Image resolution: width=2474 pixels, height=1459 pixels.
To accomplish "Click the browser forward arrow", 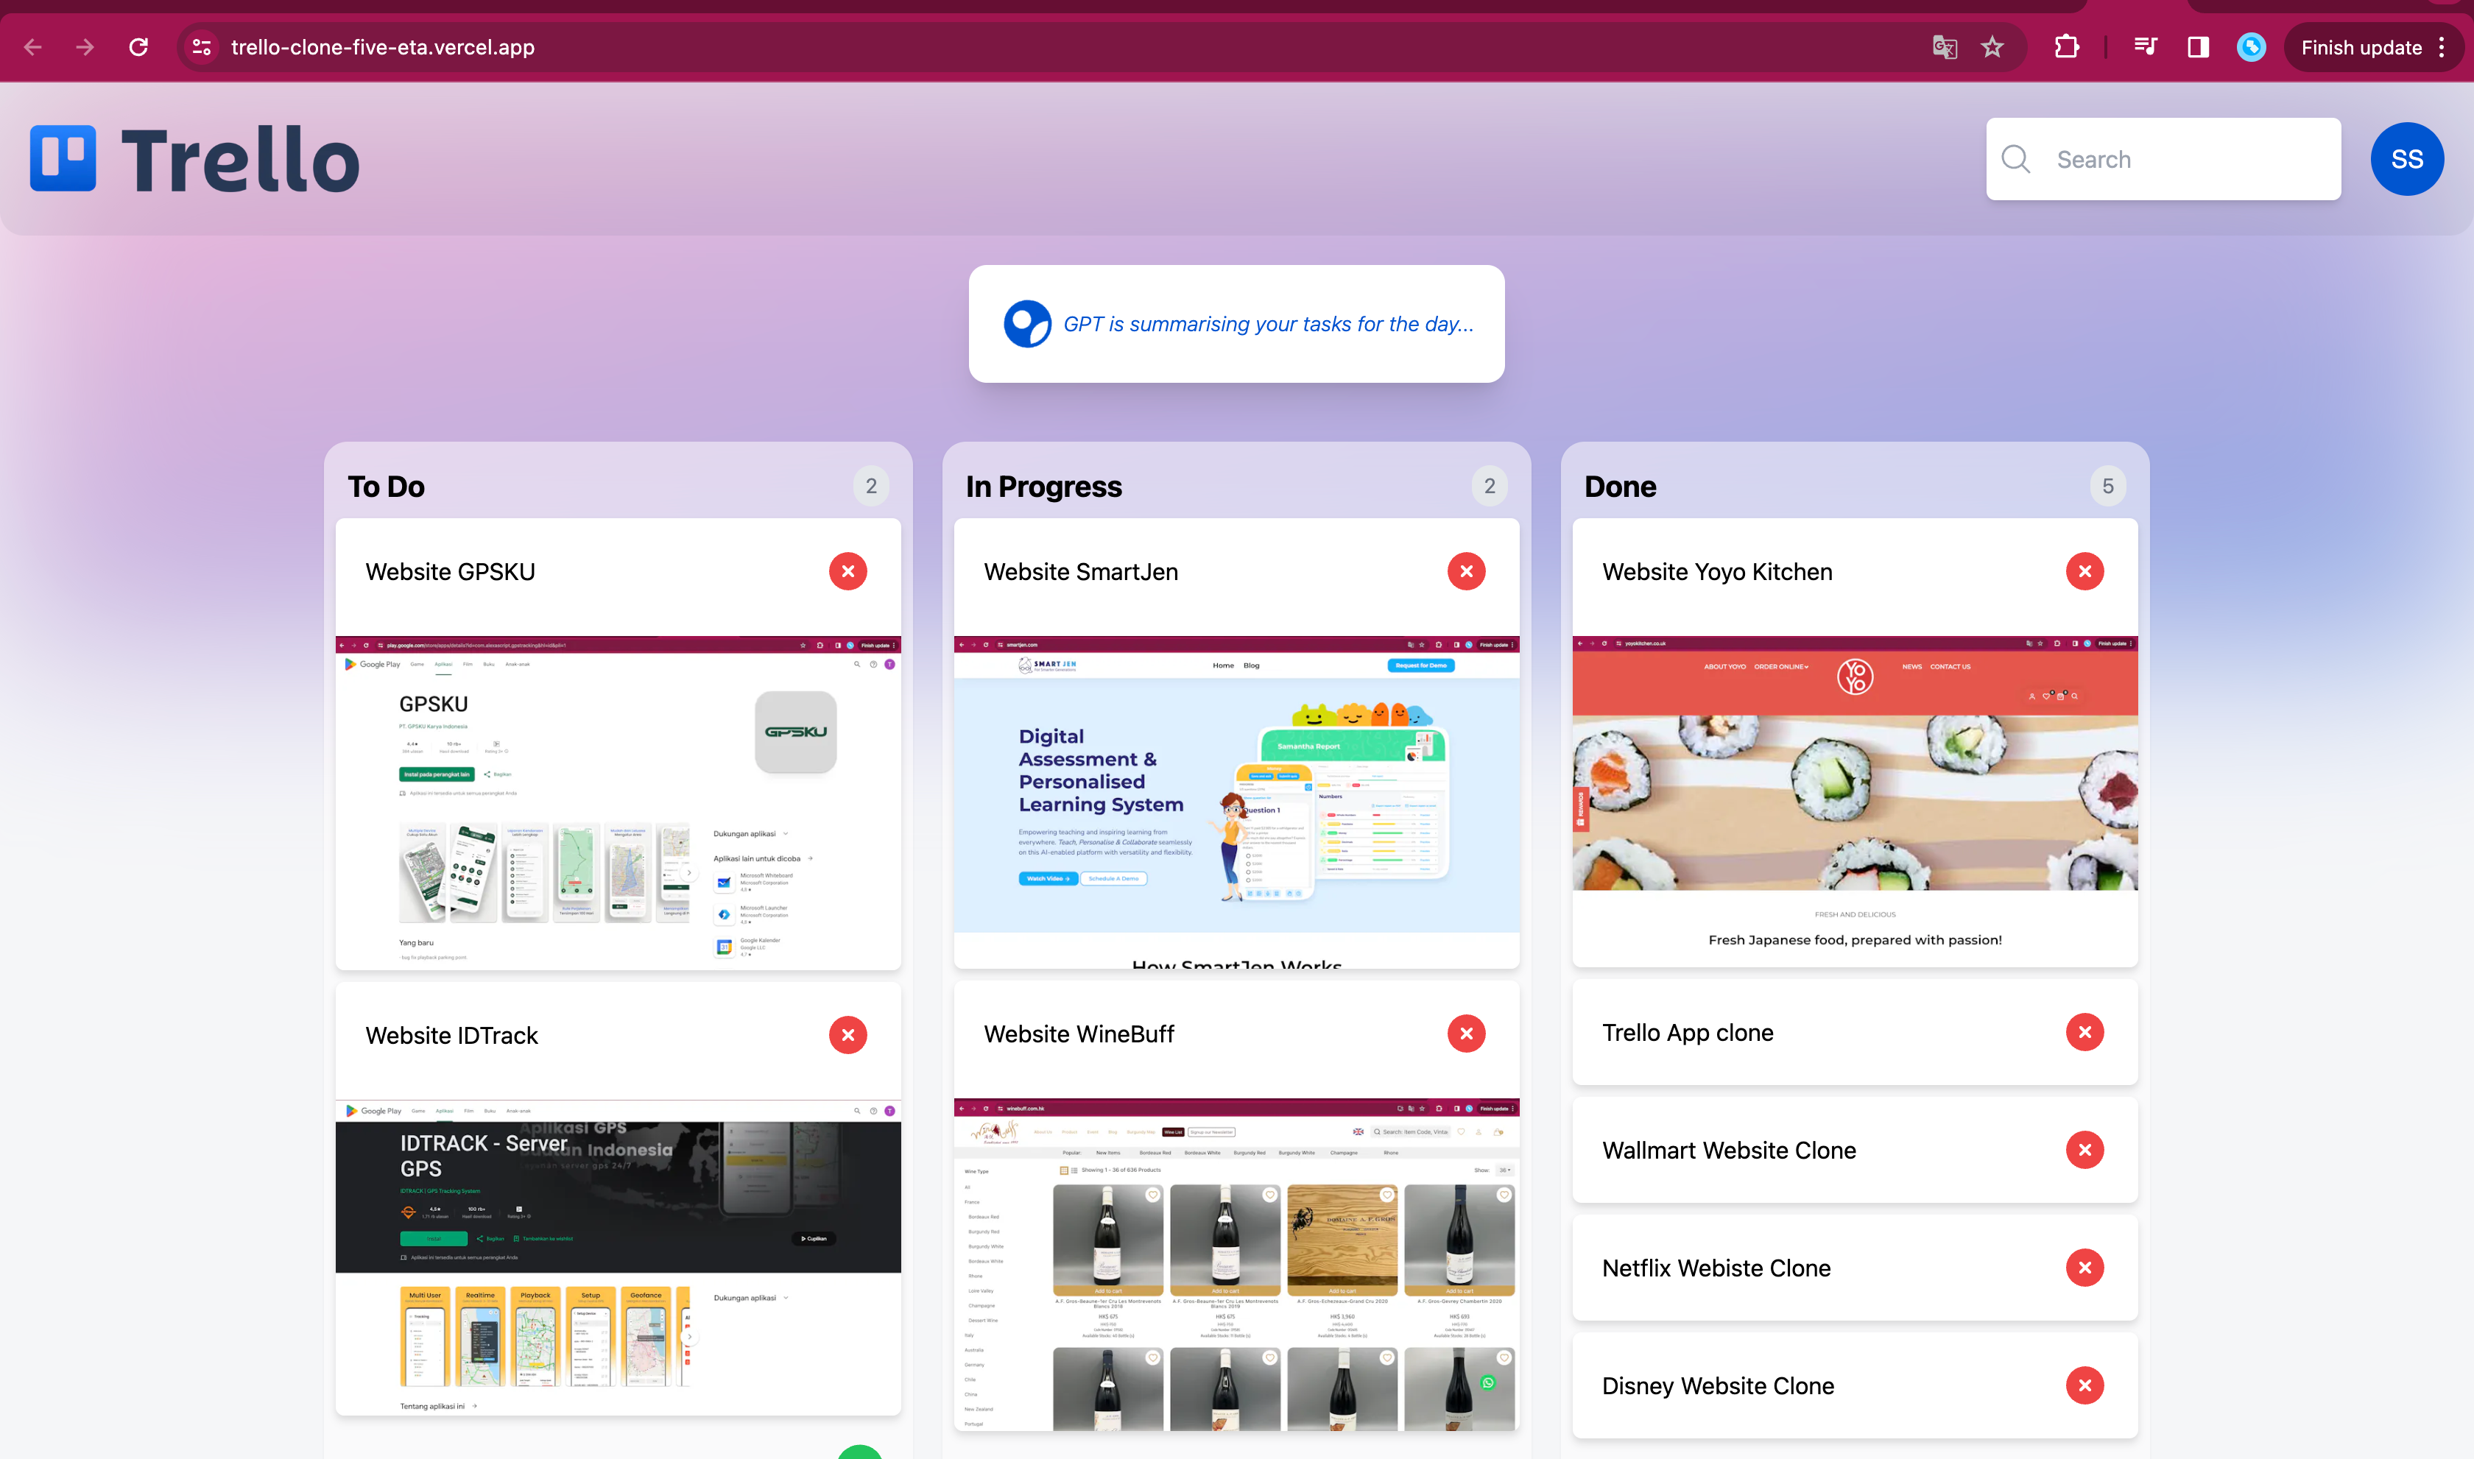I will [x=85, y=47].
